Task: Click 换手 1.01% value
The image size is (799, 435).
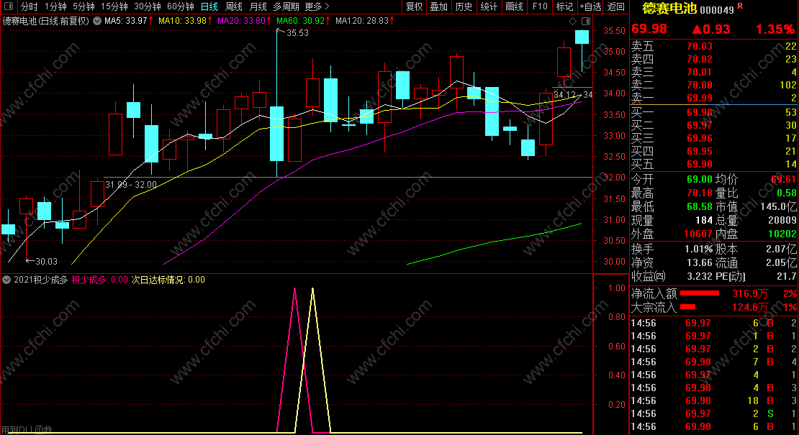Action: coord(699,249)
